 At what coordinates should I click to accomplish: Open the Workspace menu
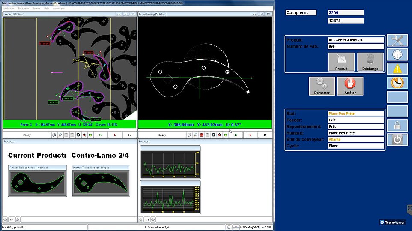coord(59,9)
